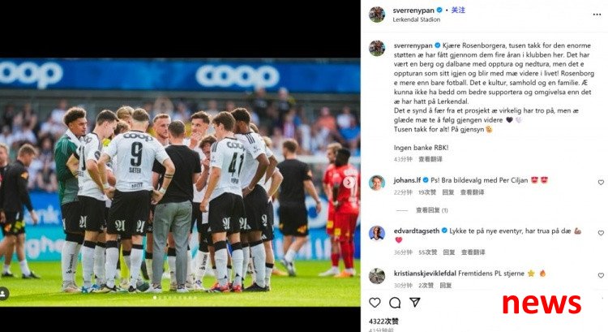Go to next photo with carousel arrow
608x332 pixels.
(x=349, y=182)
